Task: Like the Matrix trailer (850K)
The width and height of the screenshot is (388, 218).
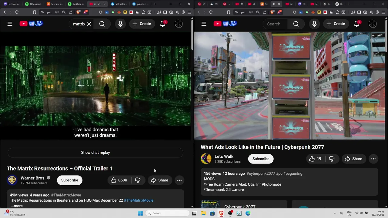Action: coord(119,180)
